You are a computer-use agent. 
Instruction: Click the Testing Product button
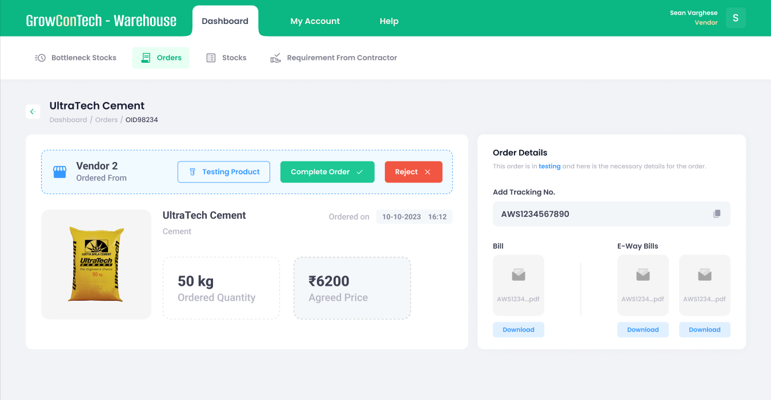(224, 172)
